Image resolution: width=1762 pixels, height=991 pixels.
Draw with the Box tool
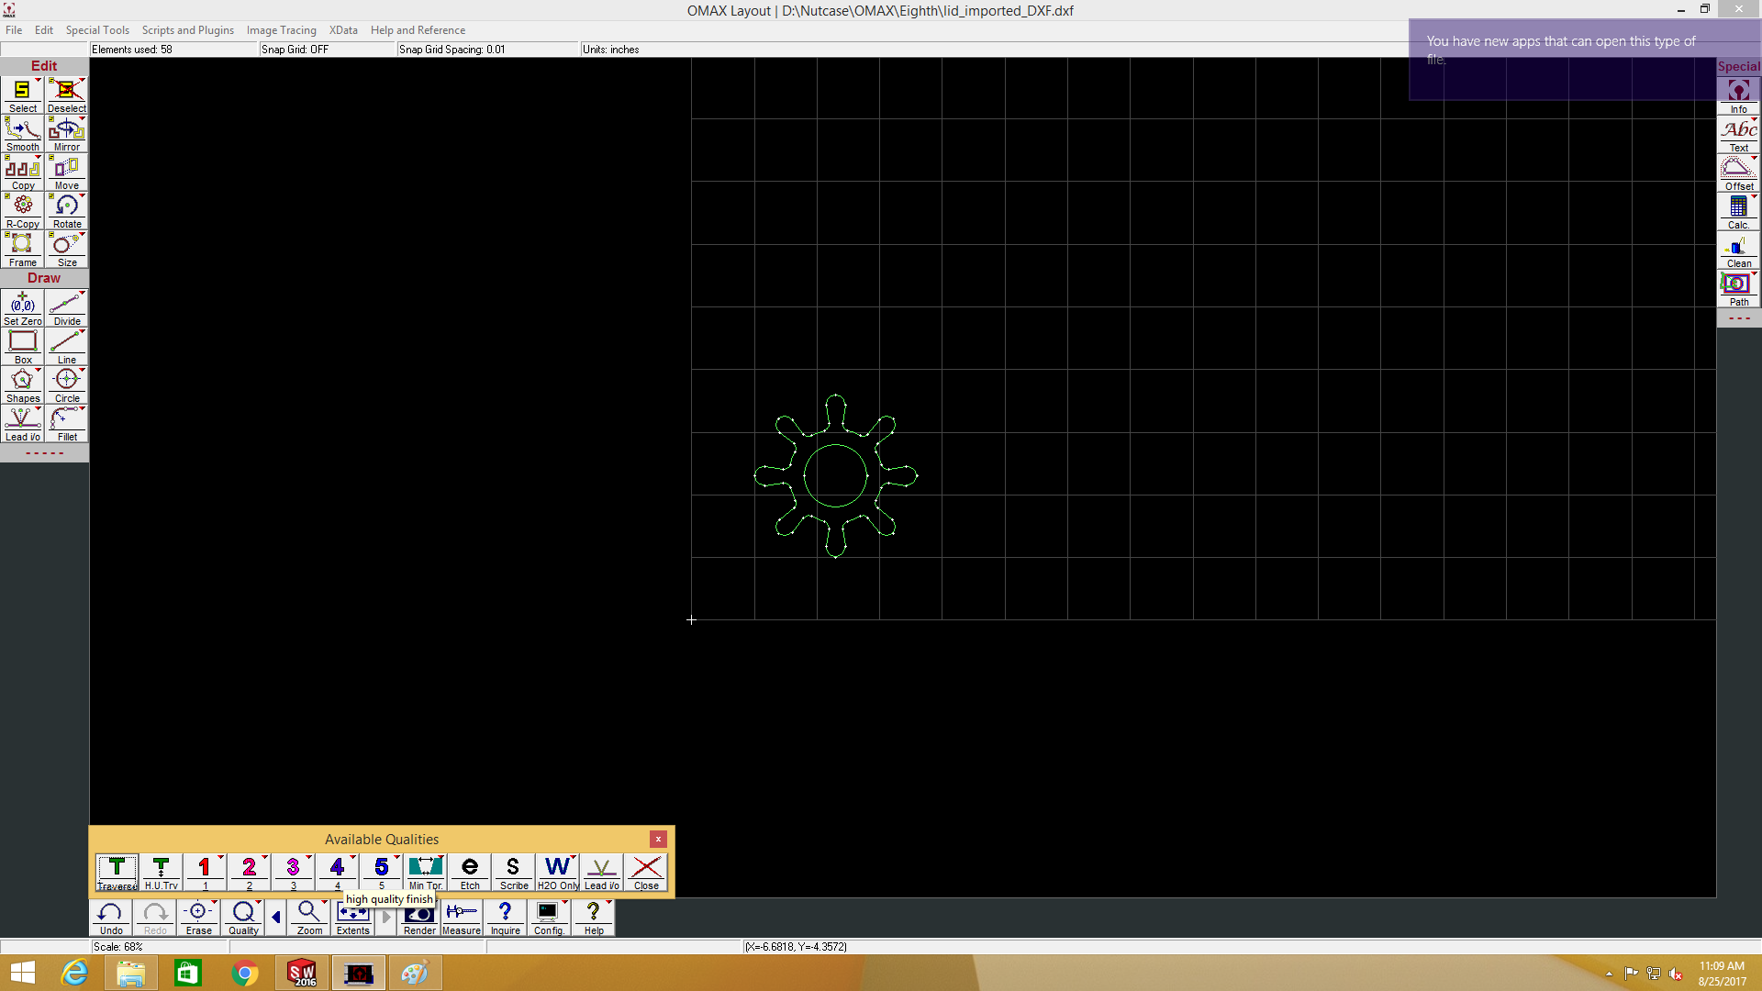click(x=22, y=347)
